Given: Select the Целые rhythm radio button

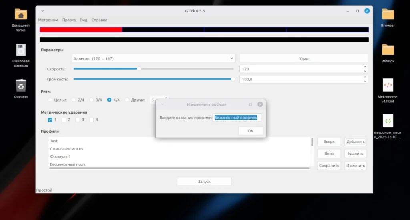Looking at the screenshot, I should [x=50, y=100].
